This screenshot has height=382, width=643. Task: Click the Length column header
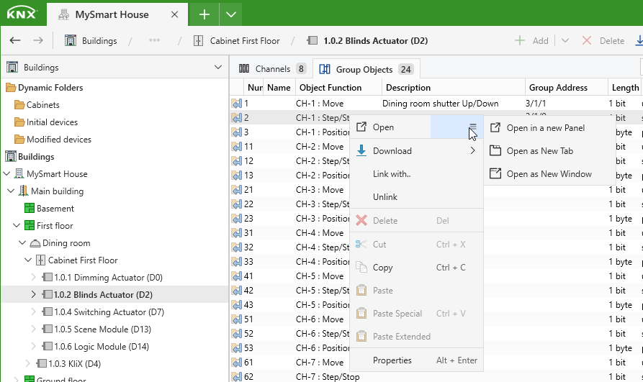coord(625,87)
